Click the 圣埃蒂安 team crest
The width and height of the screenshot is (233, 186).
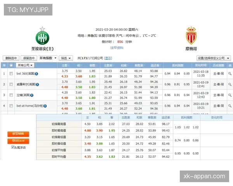coord(42,36)
